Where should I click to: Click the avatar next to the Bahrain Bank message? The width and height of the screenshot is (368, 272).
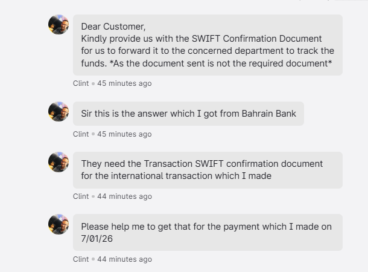tap(59, 112)
